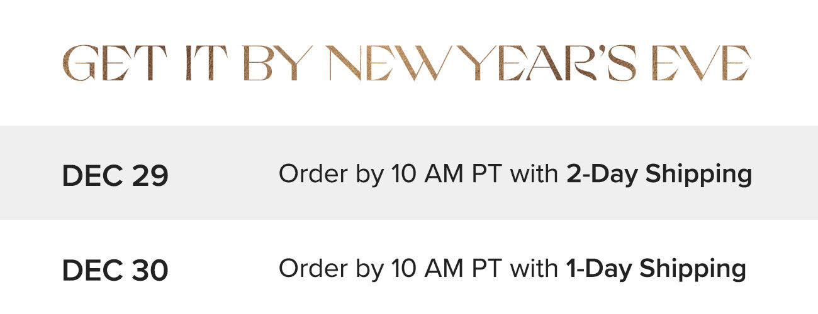Click the number 30 in the date label

click(150, 271)
